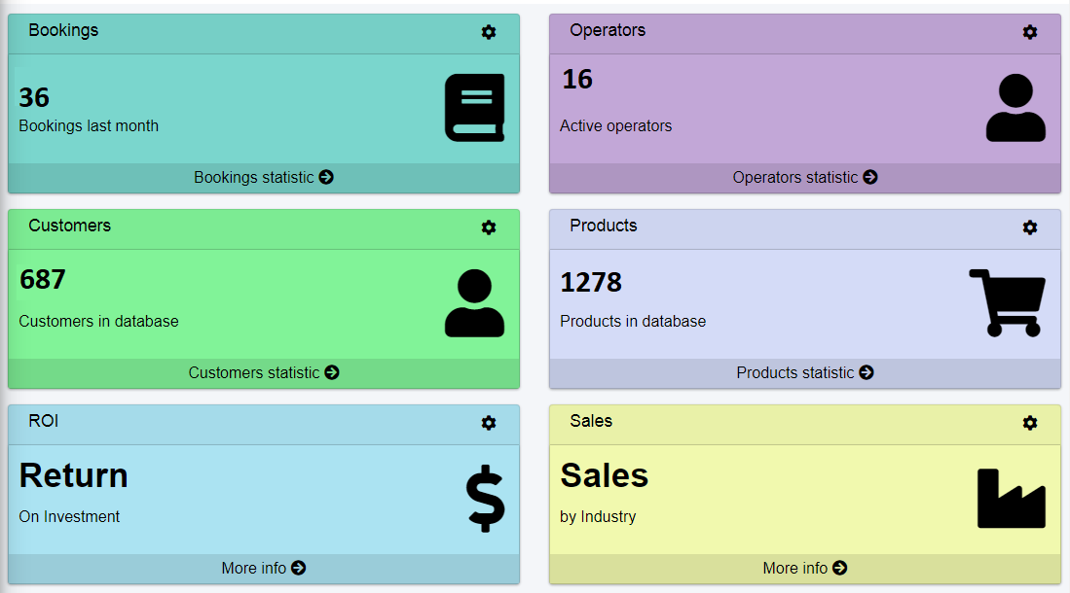Click the book icon on Bookings card
This screenshot has width=1070, height=593.
point(474,107)
